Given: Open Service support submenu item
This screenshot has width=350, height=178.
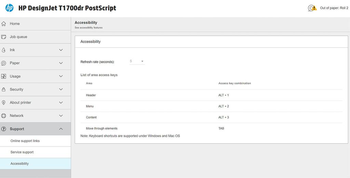Looking at the screenshot, I should coord(35,152).
